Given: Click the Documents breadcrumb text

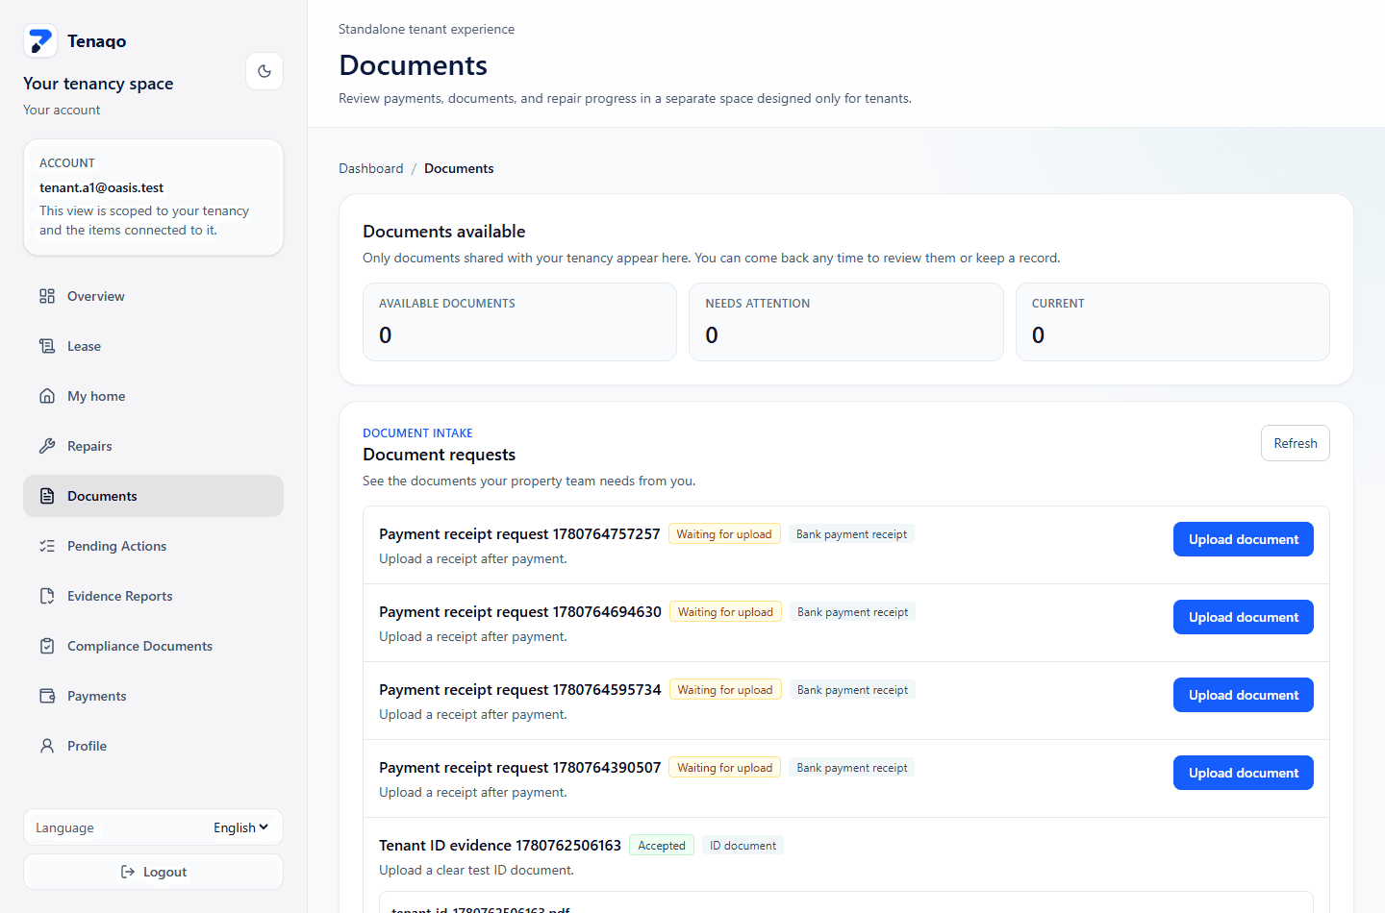Looking at the screenshot, I should click(x=459, y=168).
